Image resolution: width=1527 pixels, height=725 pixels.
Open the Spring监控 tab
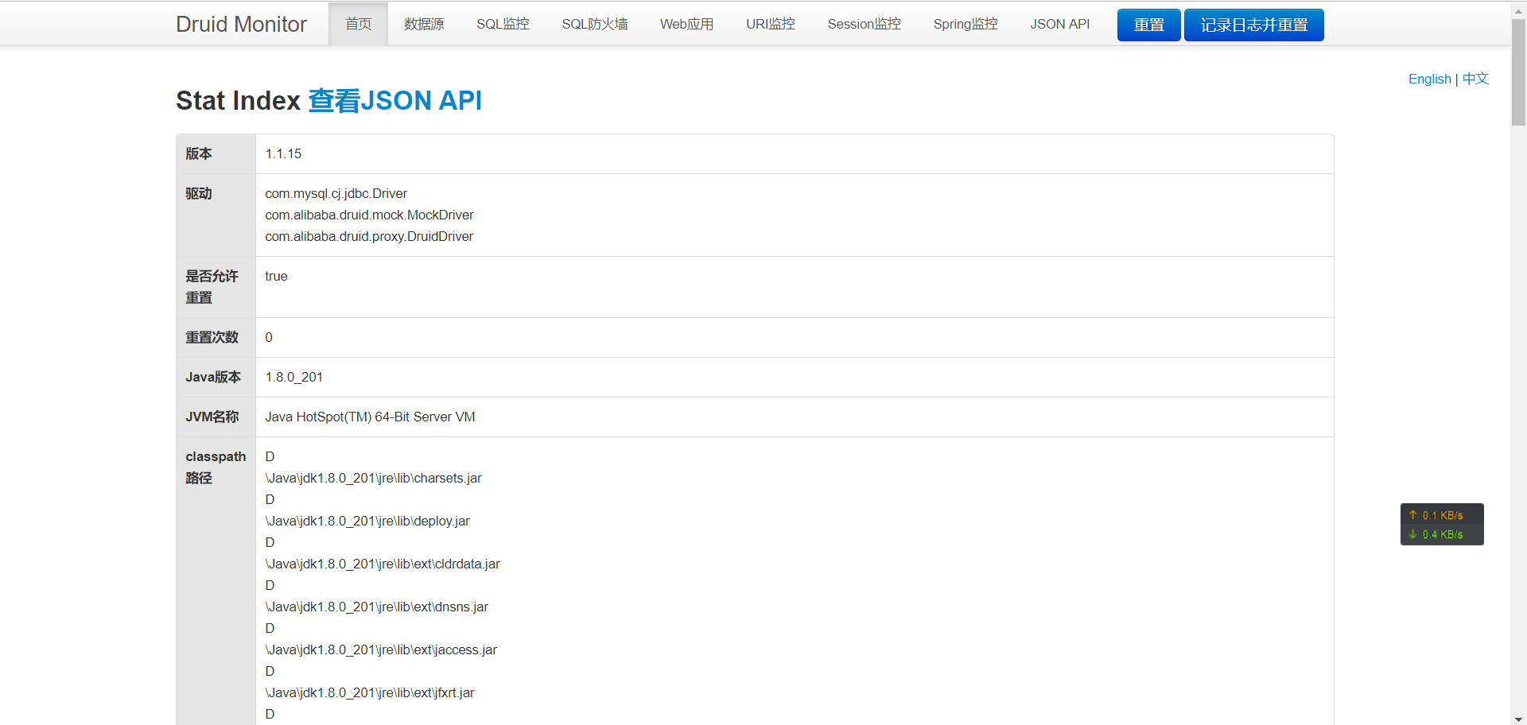point(966,24)
